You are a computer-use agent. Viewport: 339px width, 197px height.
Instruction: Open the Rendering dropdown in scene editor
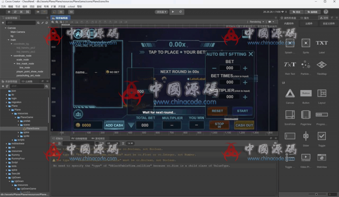pos(257,22)
